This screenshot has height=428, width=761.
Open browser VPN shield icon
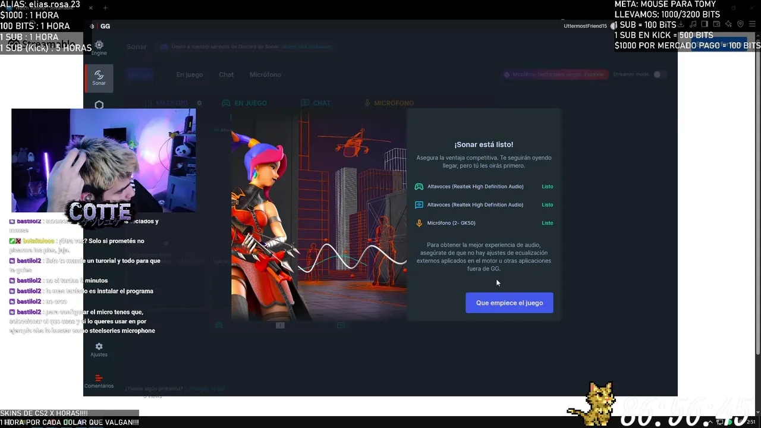coord(740,24)
